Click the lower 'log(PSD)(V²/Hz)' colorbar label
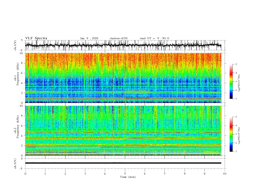The height and width of the screenshot is (195, 253). [x=239, y=135]
